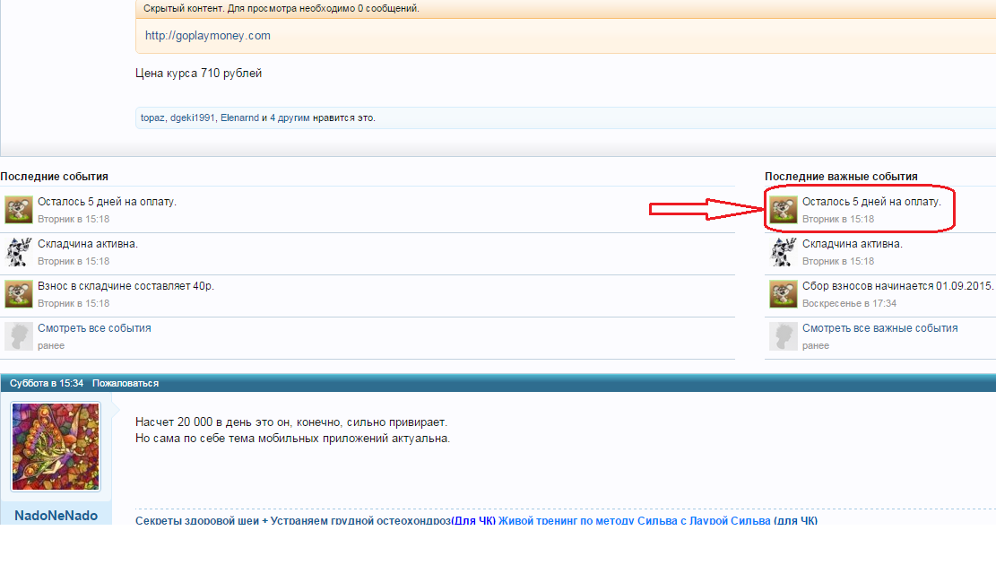This screenshot has height=574, width=996.
Task: Open the NadoNeNado username link
Action: click(56, 516)
